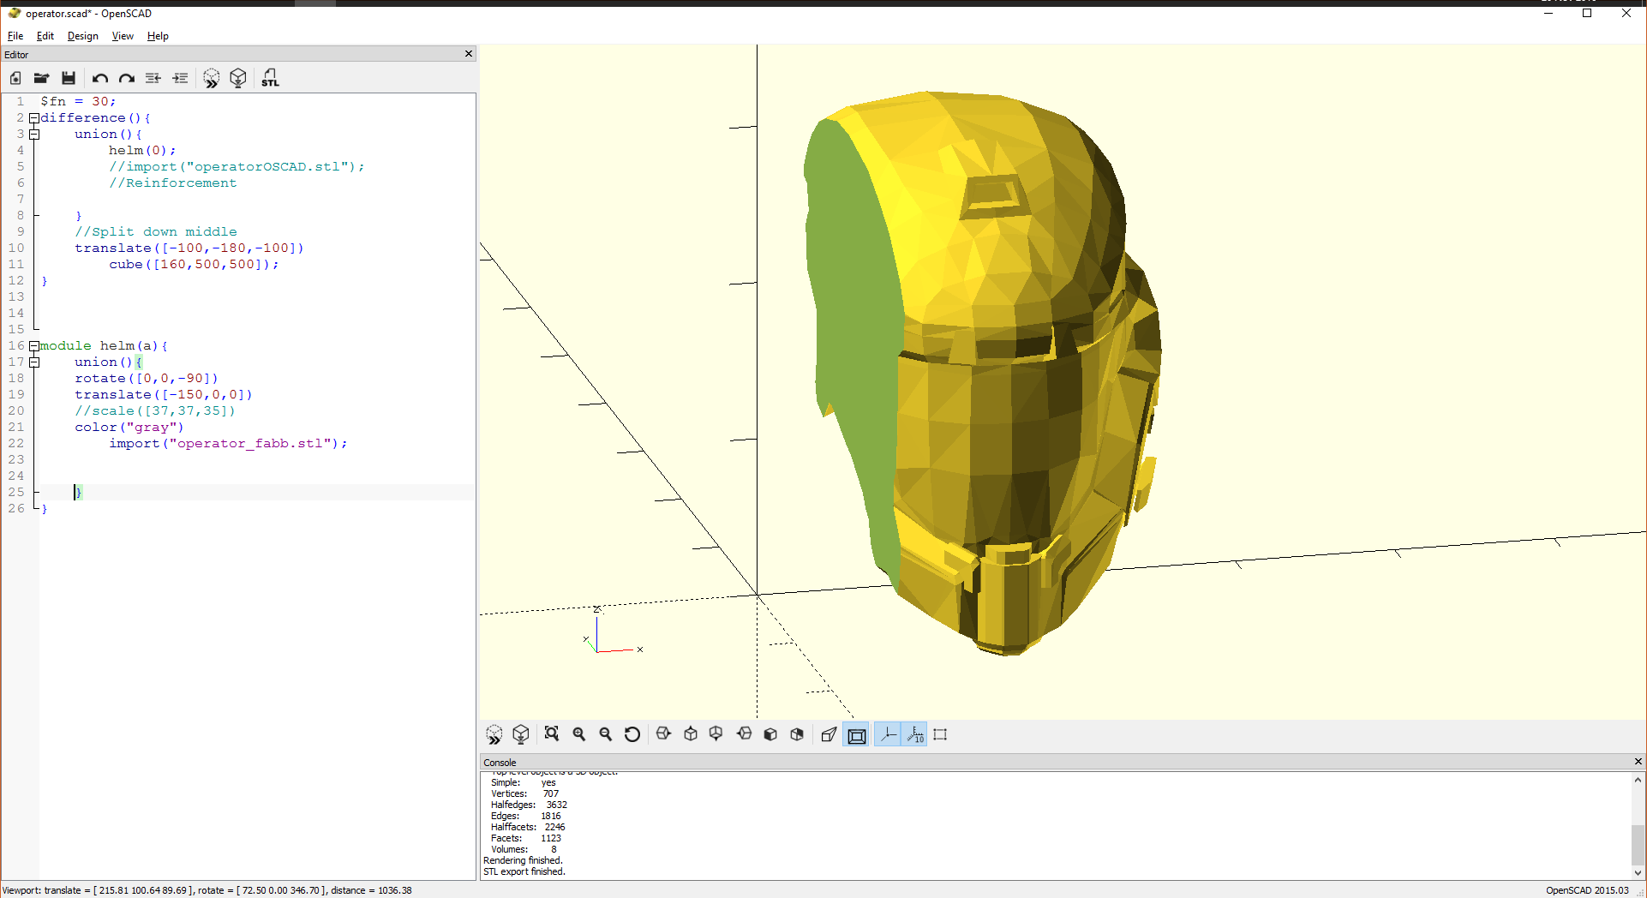This screenshot has height=898, width=1647.
Task: Open the Help menu
Action: click(x=158, y=36)
